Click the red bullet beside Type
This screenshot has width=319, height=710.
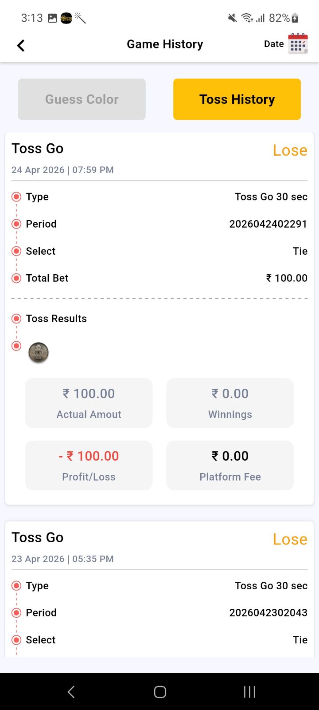(x=16, y=197)
